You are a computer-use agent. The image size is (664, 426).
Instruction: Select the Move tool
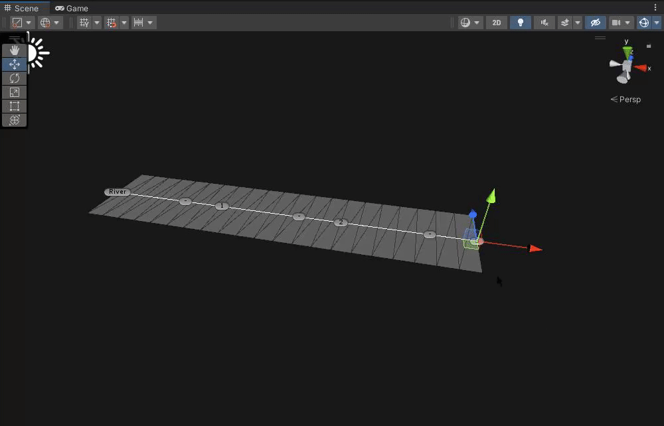15,64
